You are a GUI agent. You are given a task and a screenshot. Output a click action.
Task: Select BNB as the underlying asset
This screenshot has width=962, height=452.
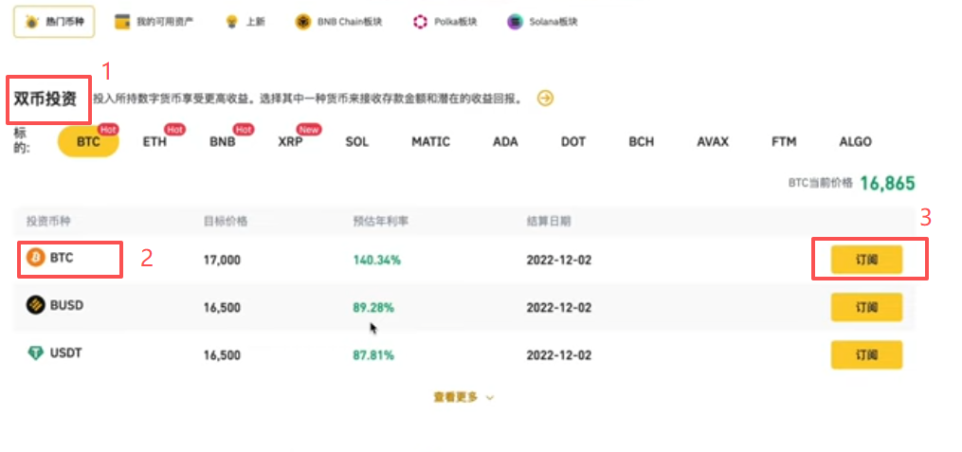[x=222, y=142]
